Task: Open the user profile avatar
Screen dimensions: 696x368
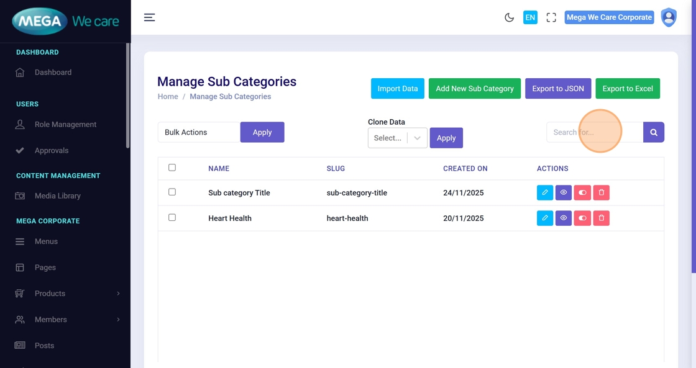Action: (x=669, y=17)
